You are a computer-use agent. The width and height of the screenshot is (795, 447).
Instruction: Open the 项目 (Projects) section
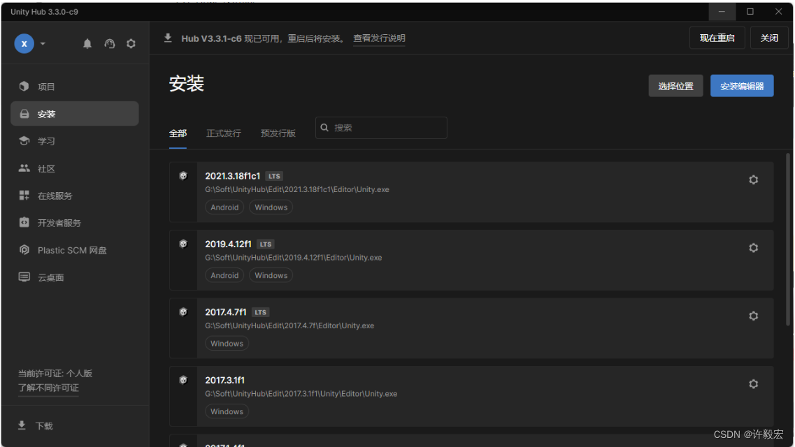75,87
